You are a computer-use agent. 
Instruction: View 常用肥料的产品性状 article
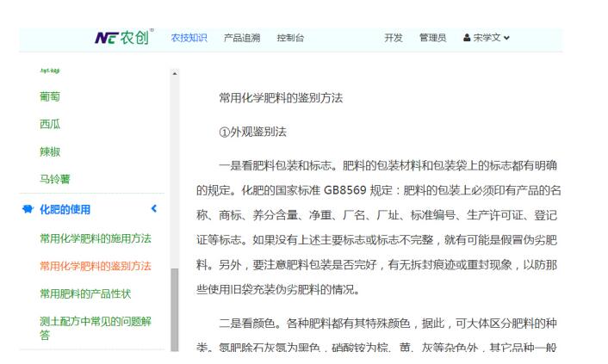(85, 293)
